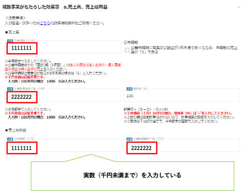Screen dimensions: 242x191
Task: Click the green callout 実数（千円未満まで）を入力している
Action: 132,176
